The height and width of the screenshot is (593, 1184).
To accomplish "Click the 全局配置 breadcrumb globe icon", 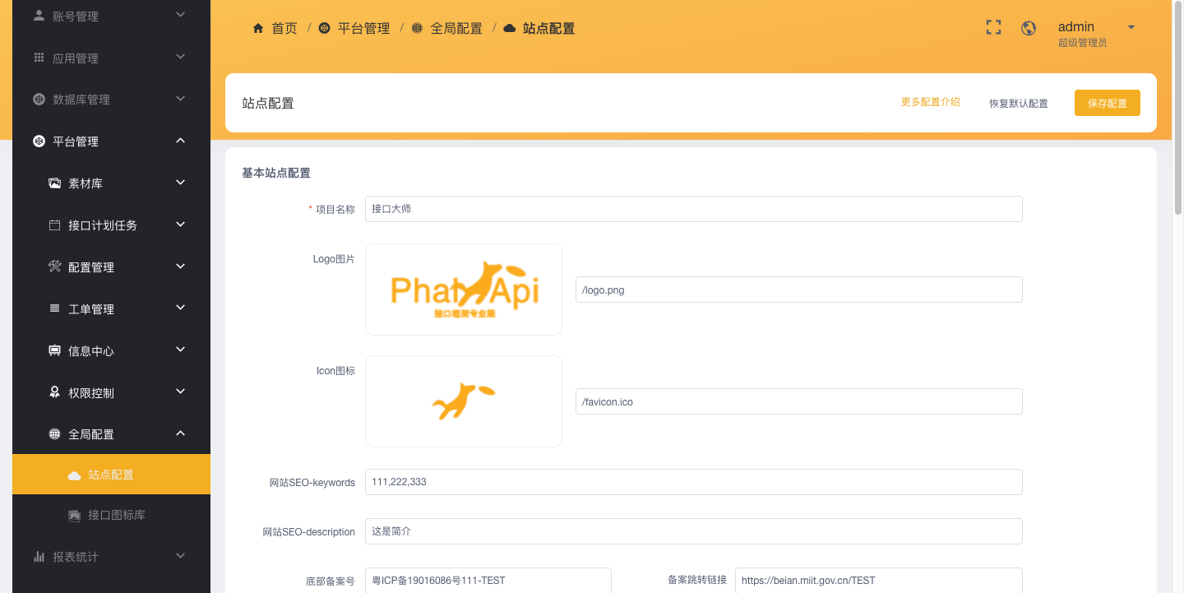I will point(417,28).
